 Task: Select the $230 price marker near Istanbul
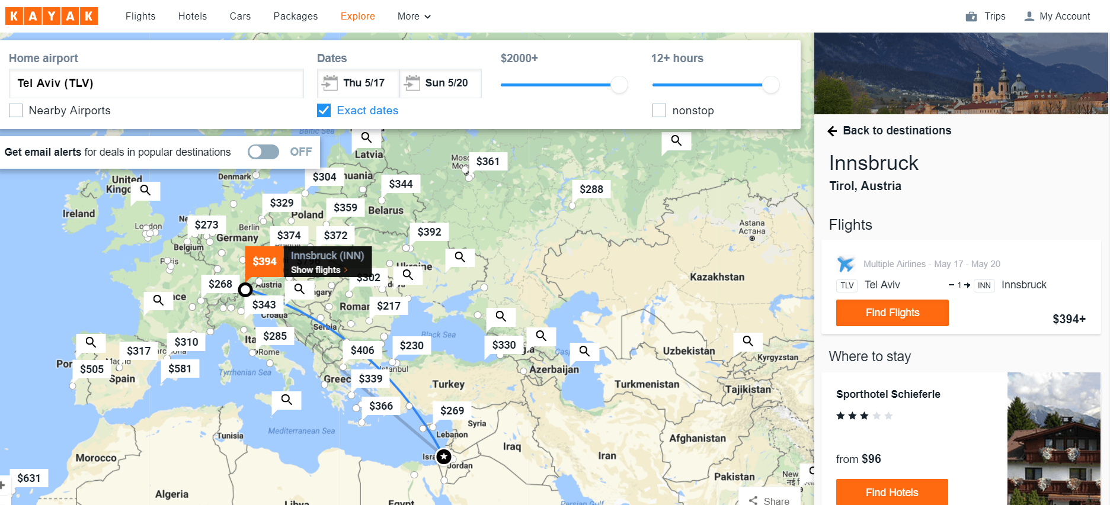pyautogui.click(x=411, y=346)
